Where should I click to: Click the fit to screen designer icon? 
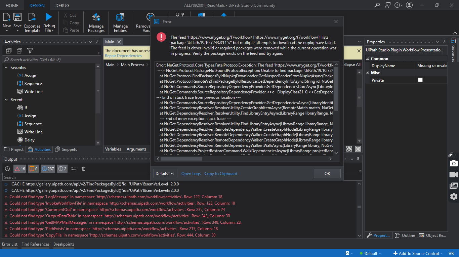coord(349,149)
